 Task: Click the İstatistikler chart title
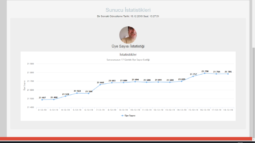click(128, 55)
